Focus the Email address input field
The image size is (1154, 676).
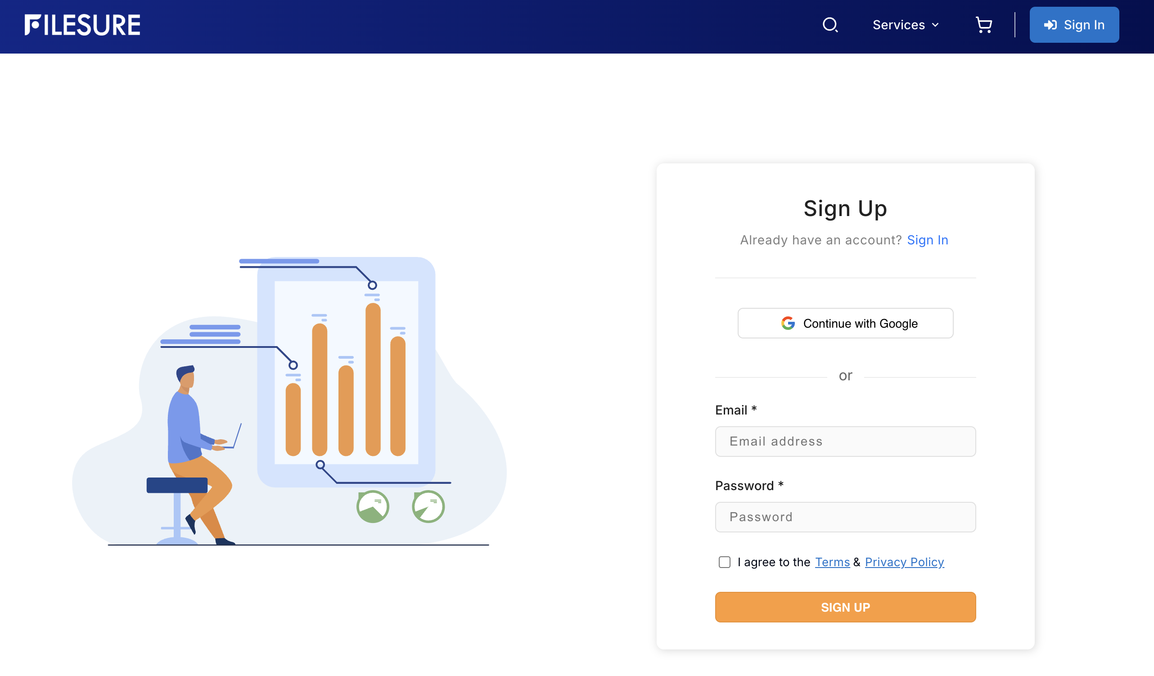[845, 442]
